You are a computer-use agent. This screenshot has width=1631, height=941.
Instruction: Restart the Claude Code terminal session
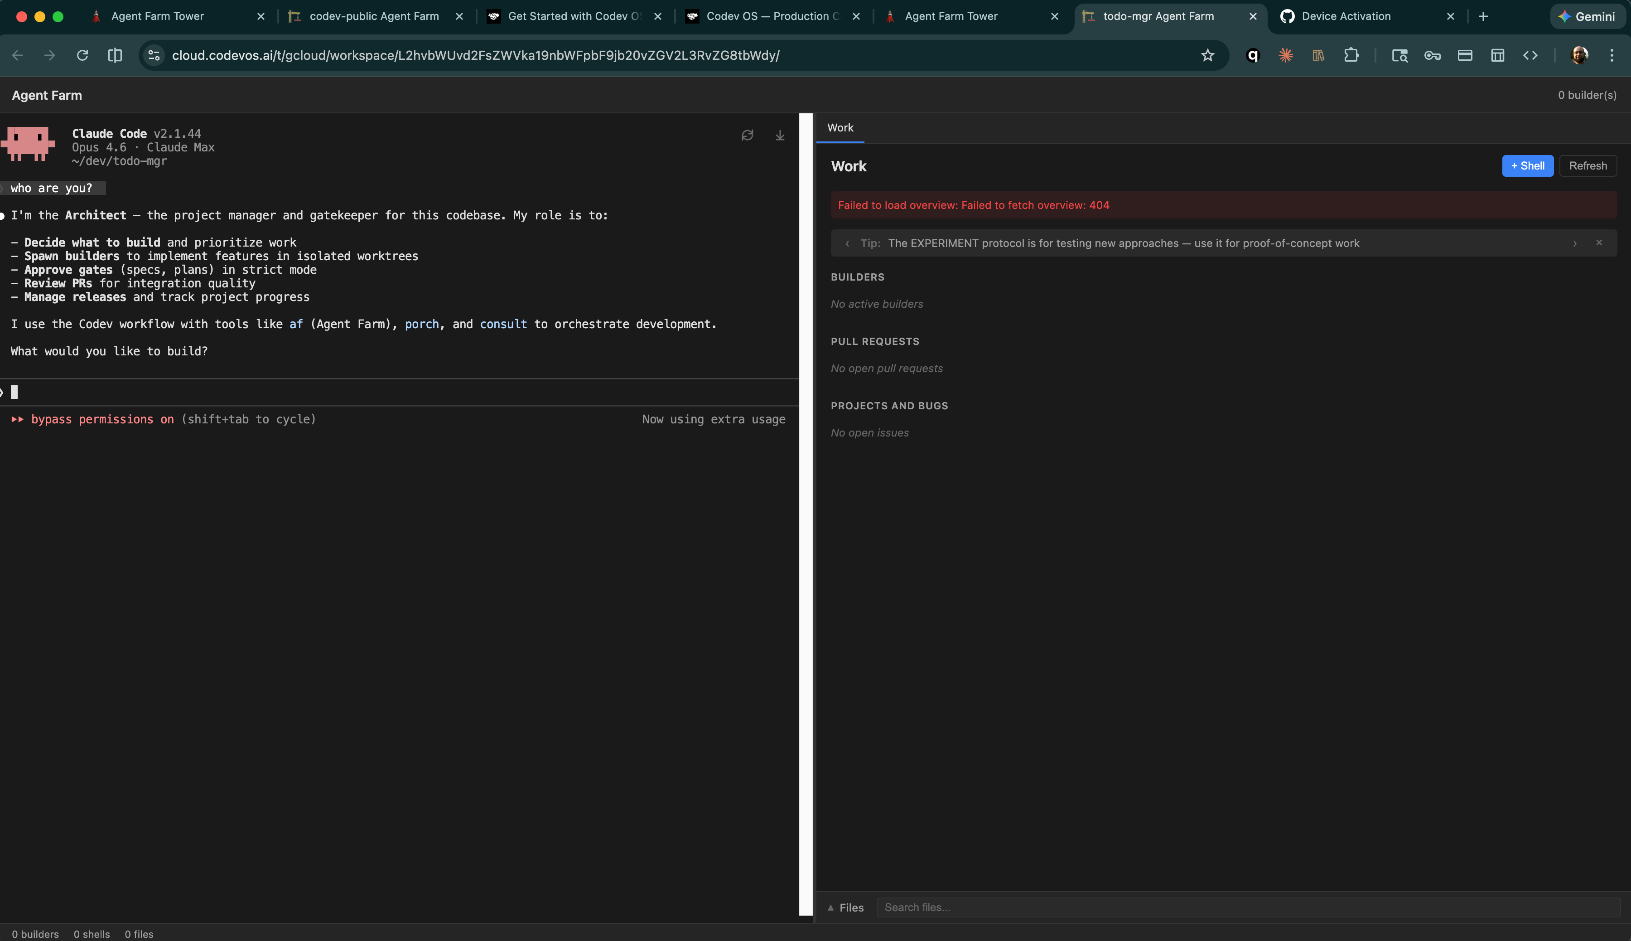pyautogui.click(x=748, y=135)
